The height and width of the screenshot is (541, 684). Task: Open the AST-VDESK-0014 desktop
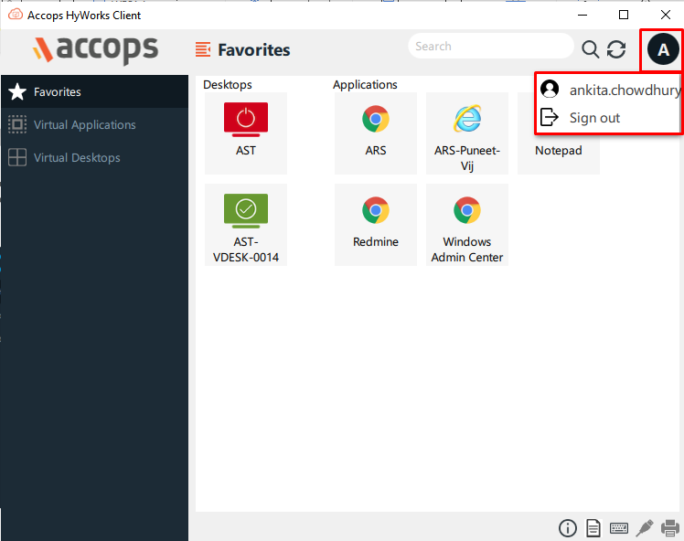(246, 224)
